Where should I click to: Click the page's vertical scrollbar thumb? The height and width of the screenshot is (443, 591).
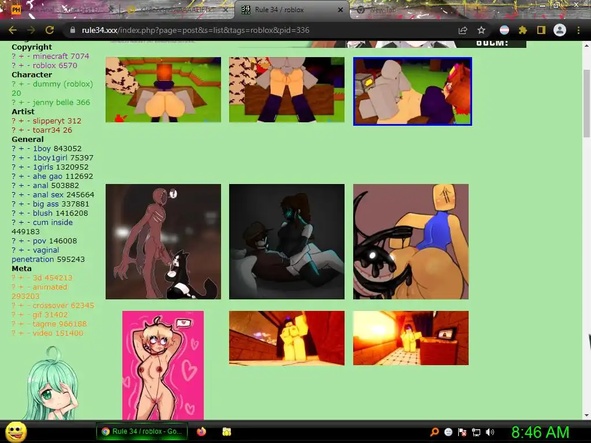coord(586,104)
